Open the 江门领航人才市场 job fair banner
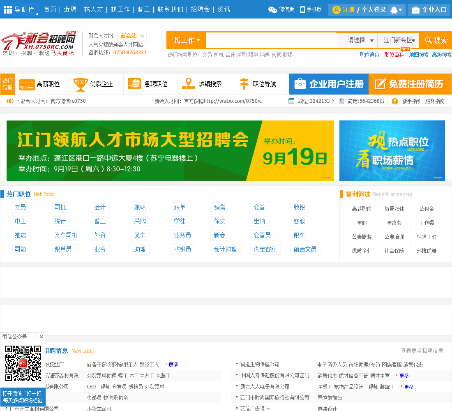Image resolution: width=452 pixels, height=411 pixels. (170, 150)
